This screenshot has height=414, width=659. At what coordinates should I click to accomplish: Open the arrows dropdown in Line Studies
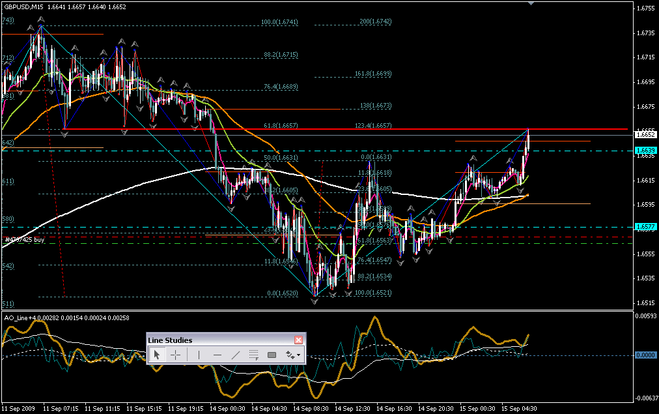point(294,355)
